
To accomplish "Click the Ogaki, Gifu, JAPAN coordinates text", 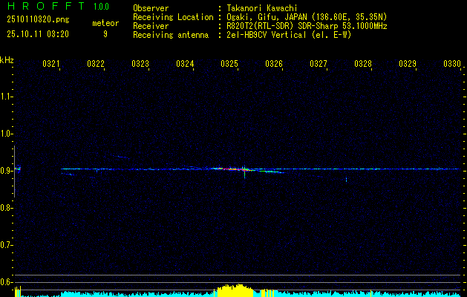I will pos(307,17).
